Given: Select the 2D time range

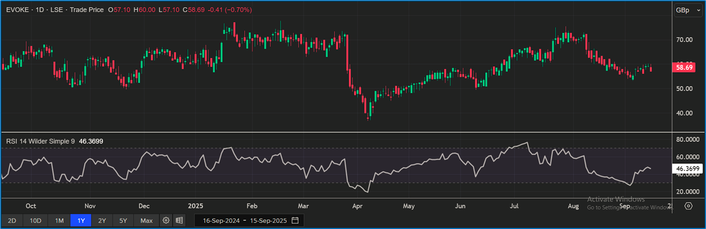Looking at the screenshot, I should (x=12, y=220).
